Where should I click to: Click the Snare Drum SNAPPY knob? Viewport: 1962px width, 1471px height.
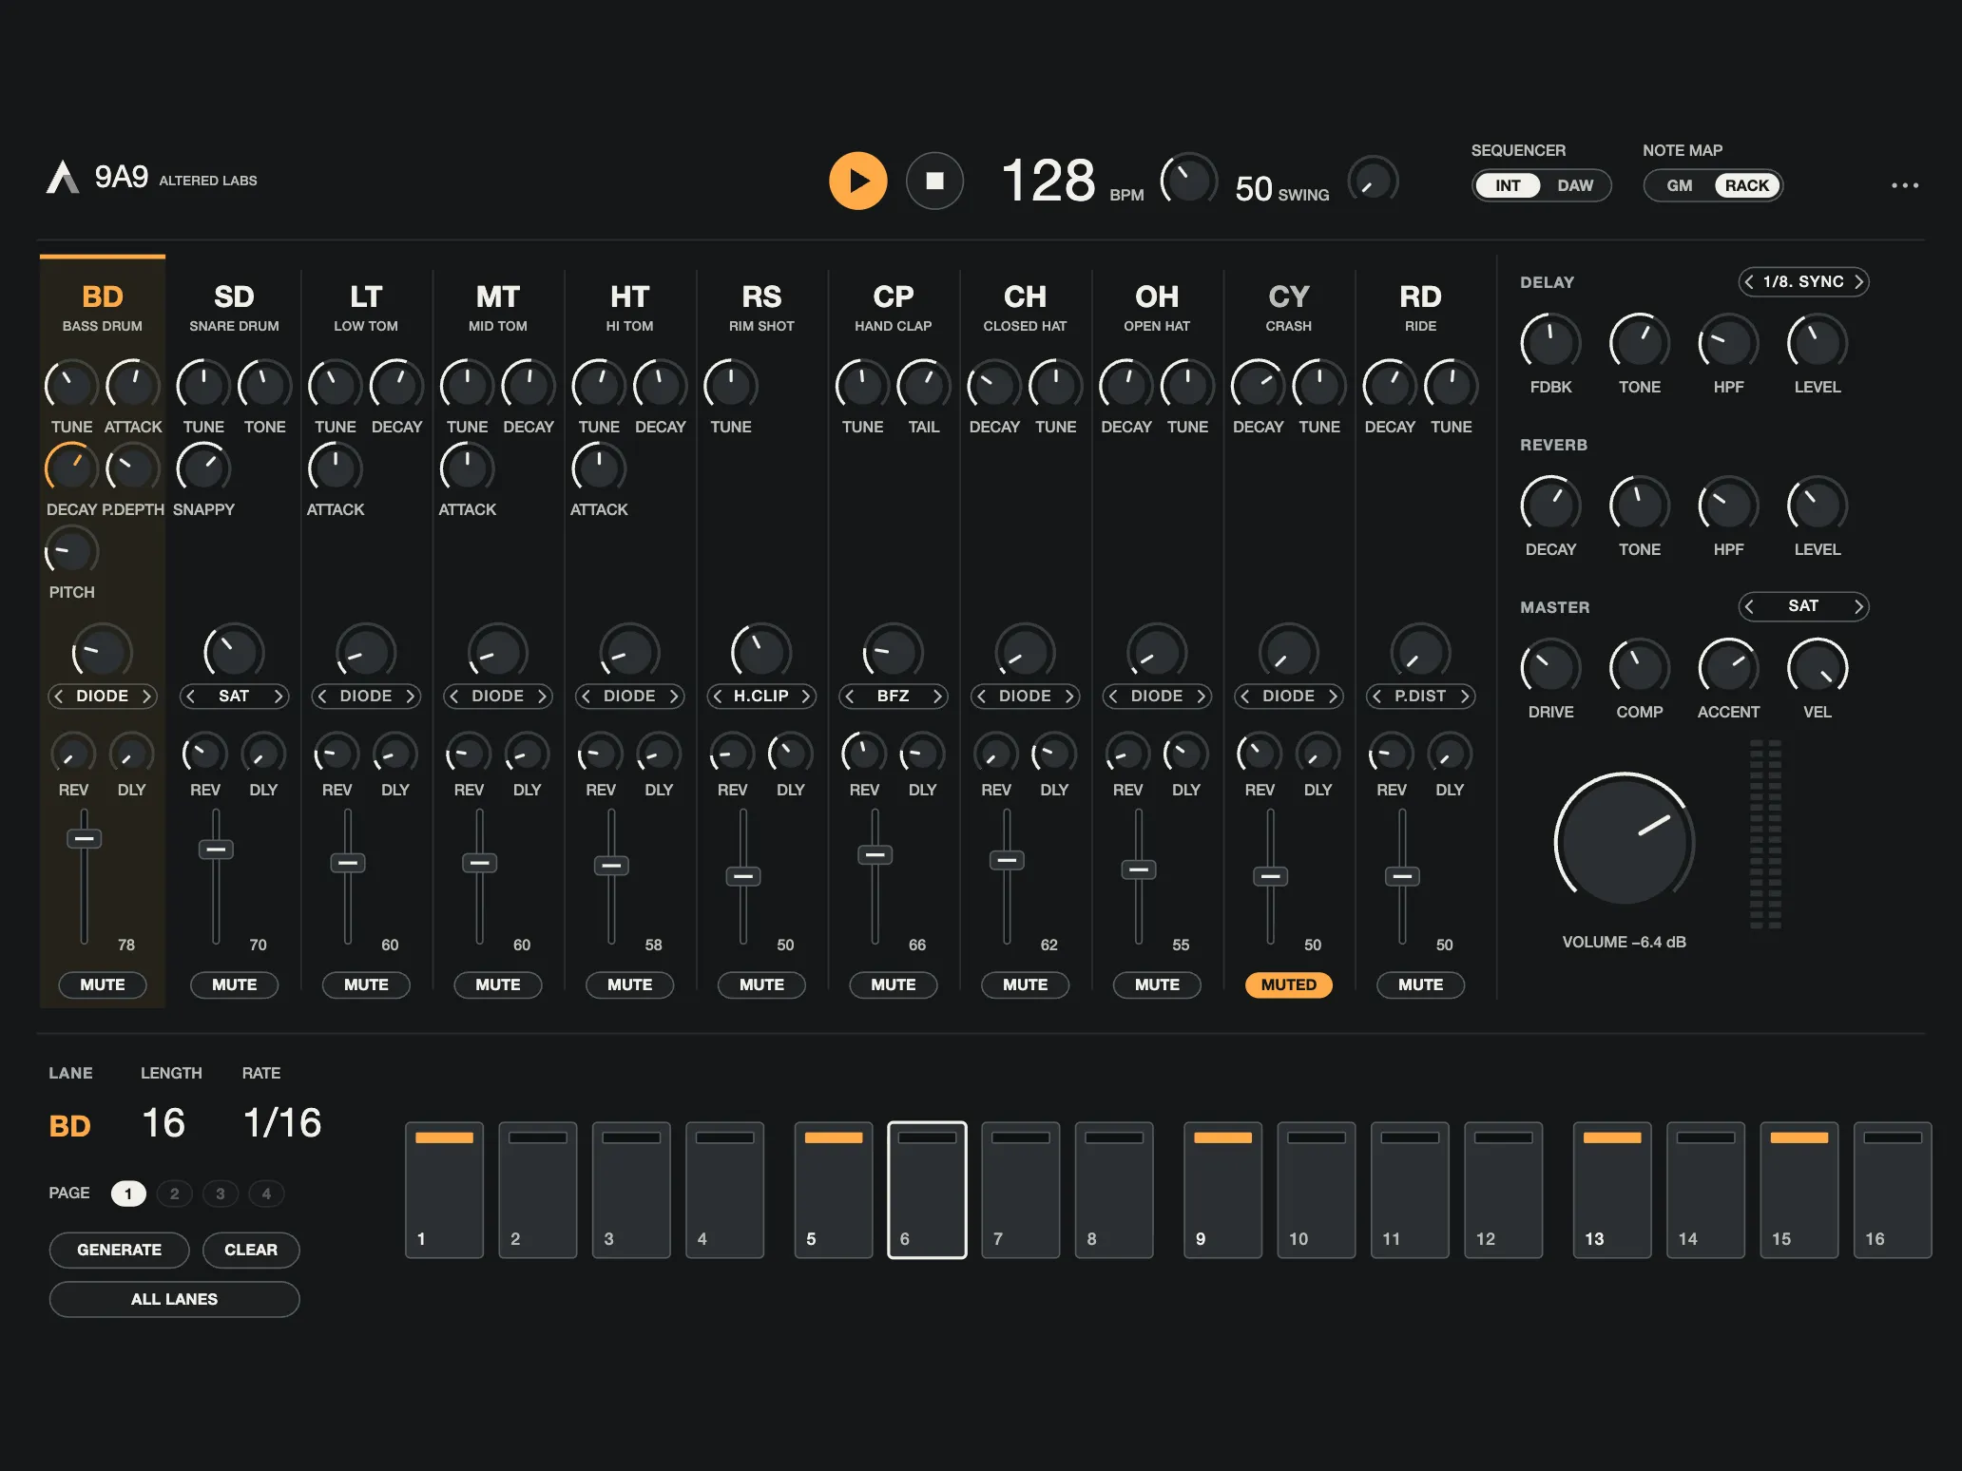203,468
